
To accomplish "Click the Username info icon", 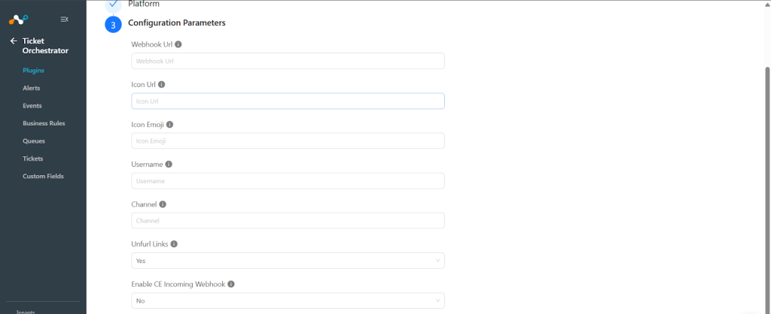I will pos(169,165).
